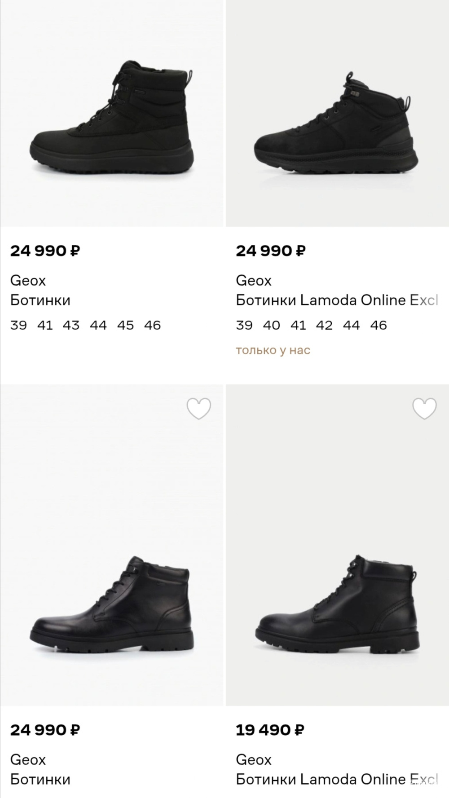Click Geox brand under 19 490 ₽ price
The image size is (449, 798).
254,760
